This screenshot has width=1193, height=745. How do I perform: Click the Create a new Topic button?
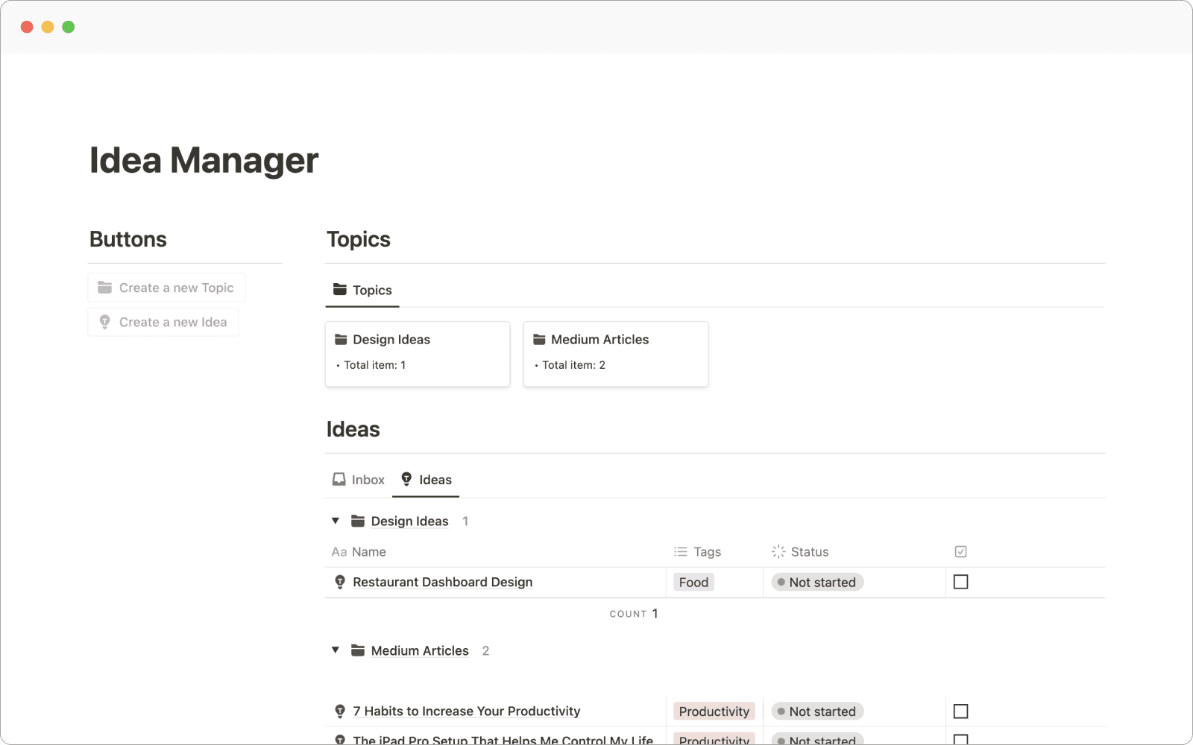166,288
